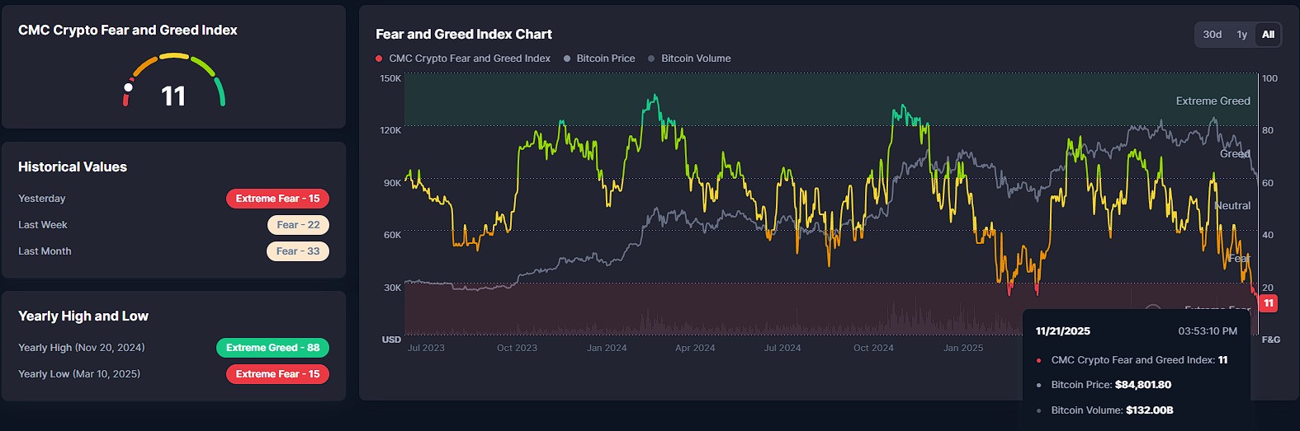Click the red 11 current value marker
The width and height of the screenshot is (1300, 431).
tap(1269, 303)
